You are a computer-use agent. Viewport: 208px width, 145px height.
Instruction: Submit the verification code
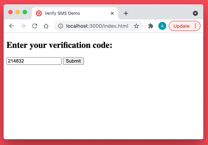click(x=73, y=61)
